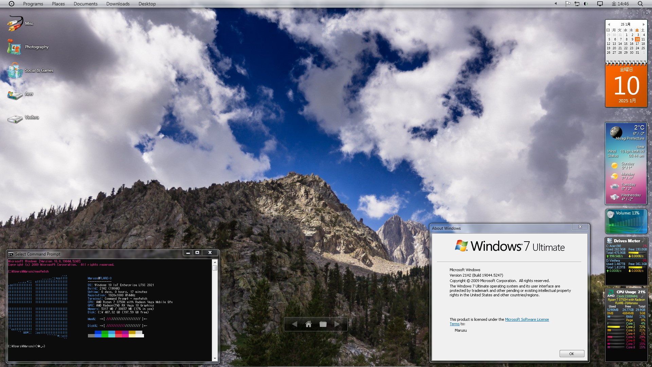Click the music note icon in Drives Meter
Screen dimensions: 652x367
[x=644, y=240]
